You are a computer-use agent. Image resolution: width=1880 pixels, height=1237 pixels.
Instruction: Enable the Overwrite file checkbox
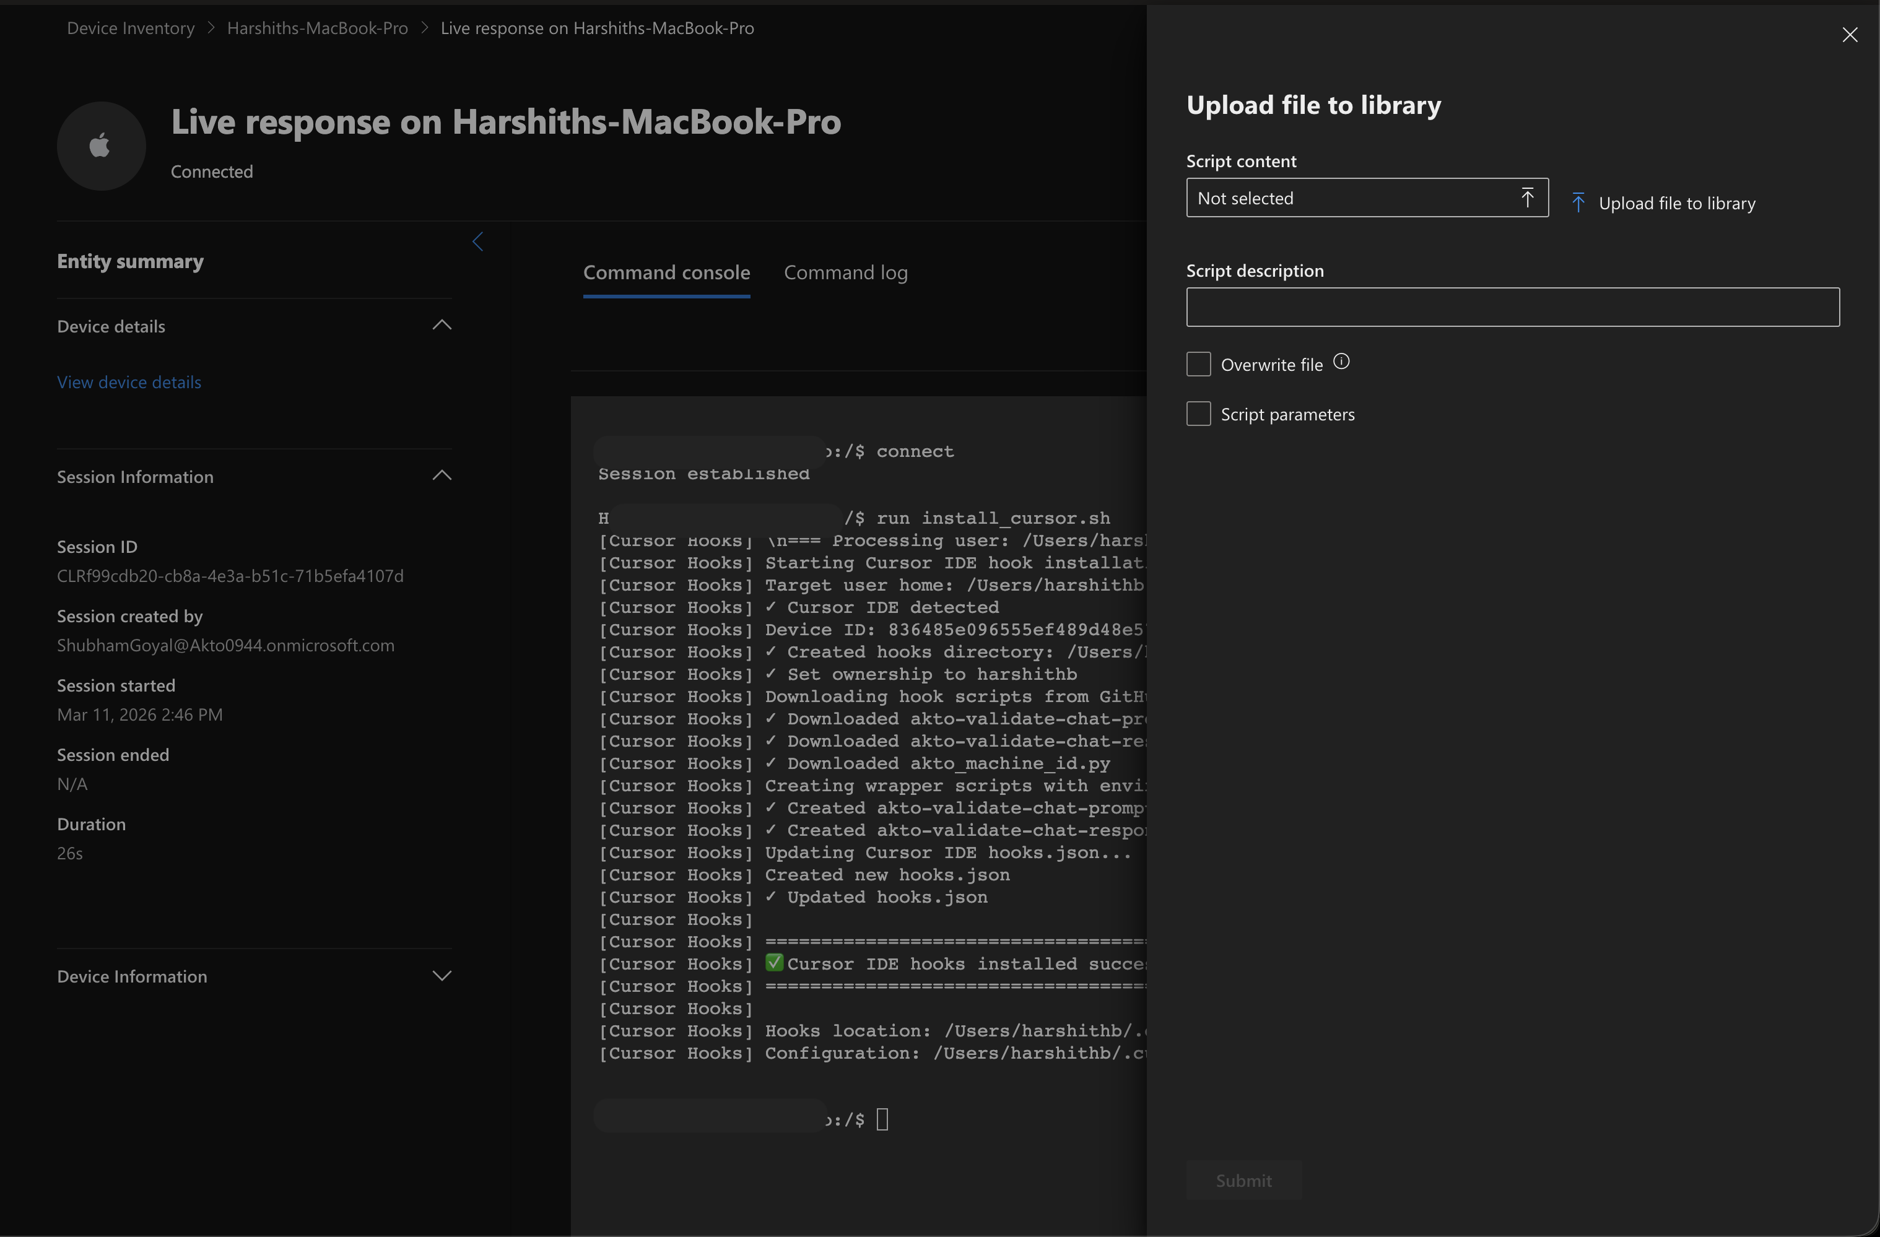click(1198, 364)
